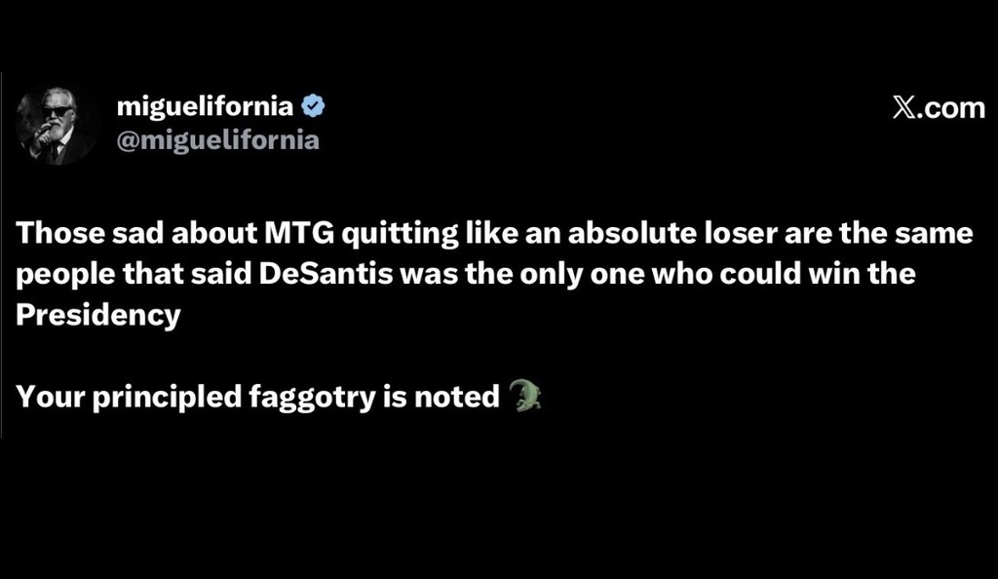The width and height of the screenshot is (998, 579).
Task: Click the miguelifornia profile avatar photo
Action: click(58, 125)
